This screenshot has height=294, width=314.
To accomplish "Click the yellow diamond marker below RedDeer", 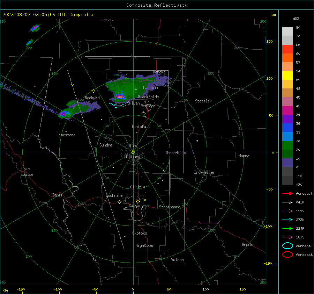I will (143, 114).
